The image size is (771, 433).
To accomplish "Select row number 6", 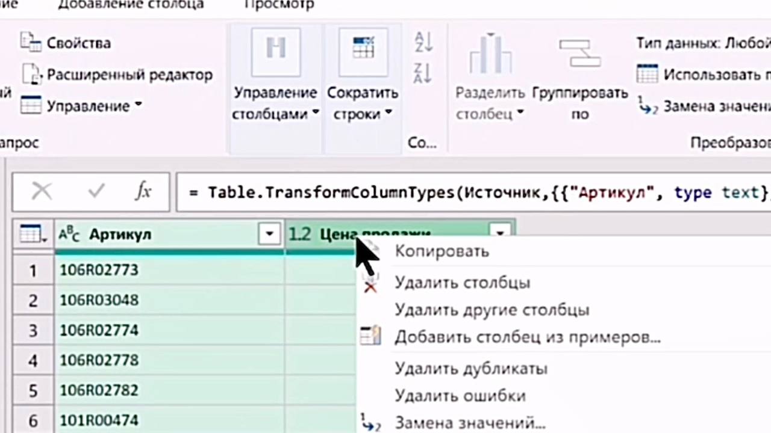I will tap(33, 420).
